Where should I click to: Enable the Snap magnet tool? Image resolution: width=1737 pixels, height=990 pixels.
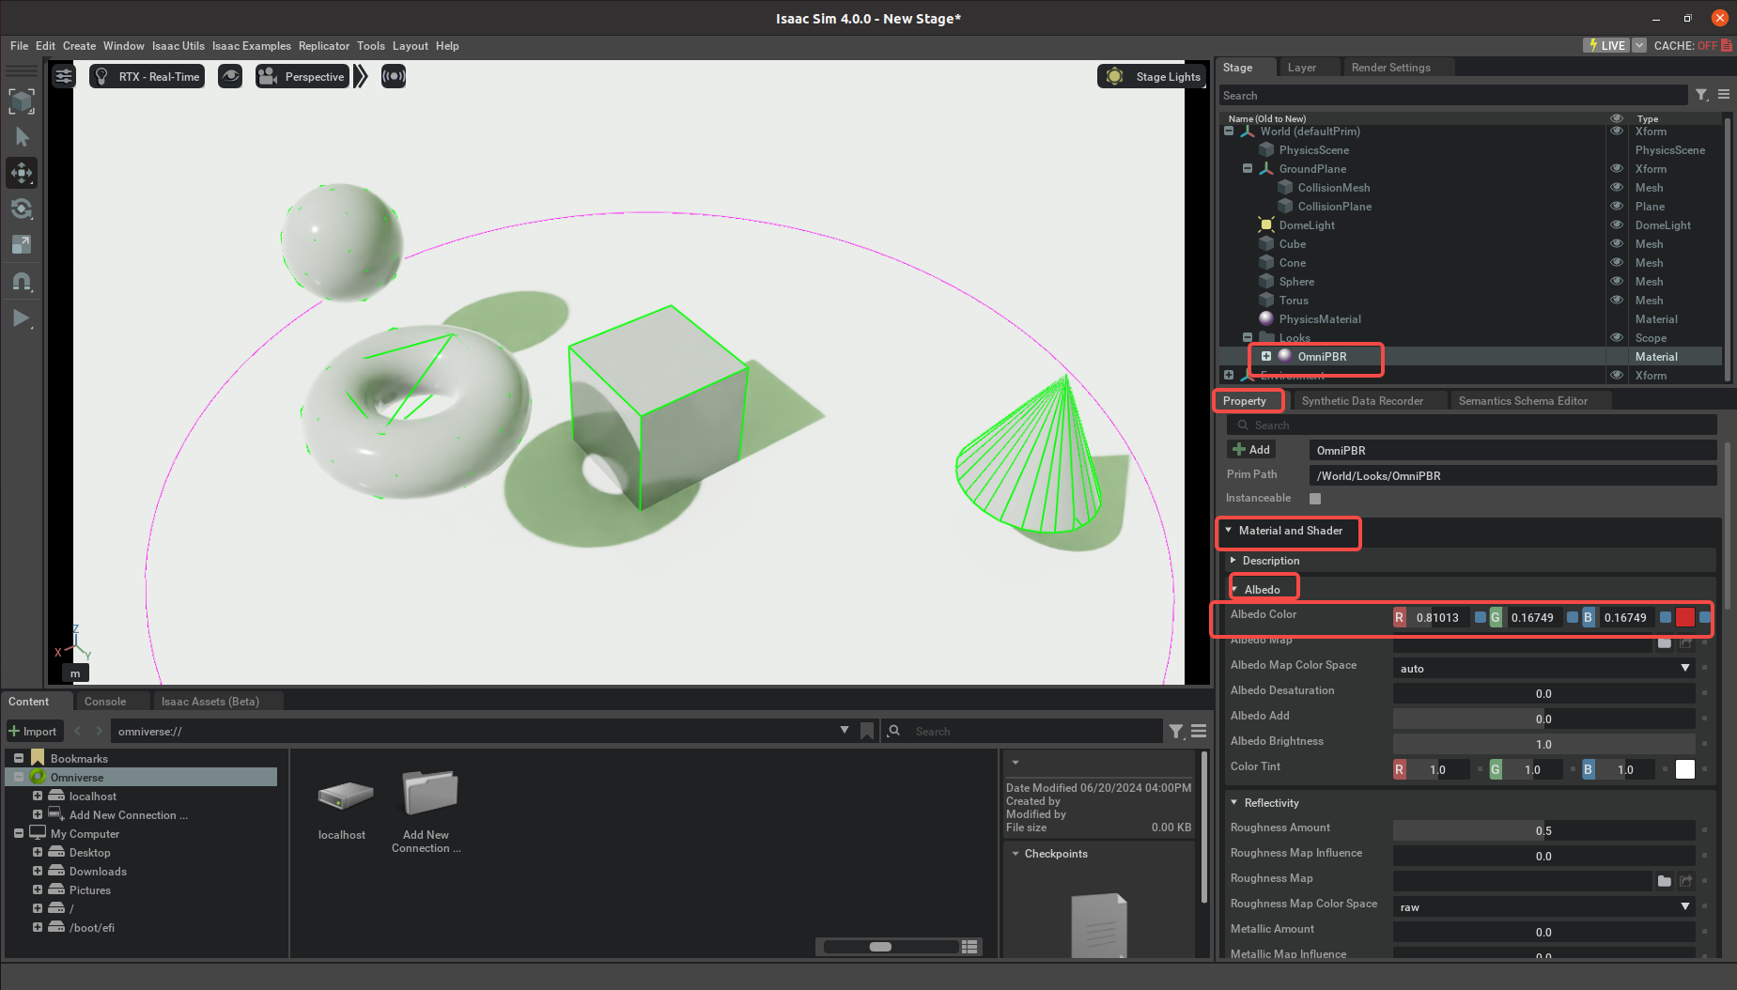pos(22,281)
